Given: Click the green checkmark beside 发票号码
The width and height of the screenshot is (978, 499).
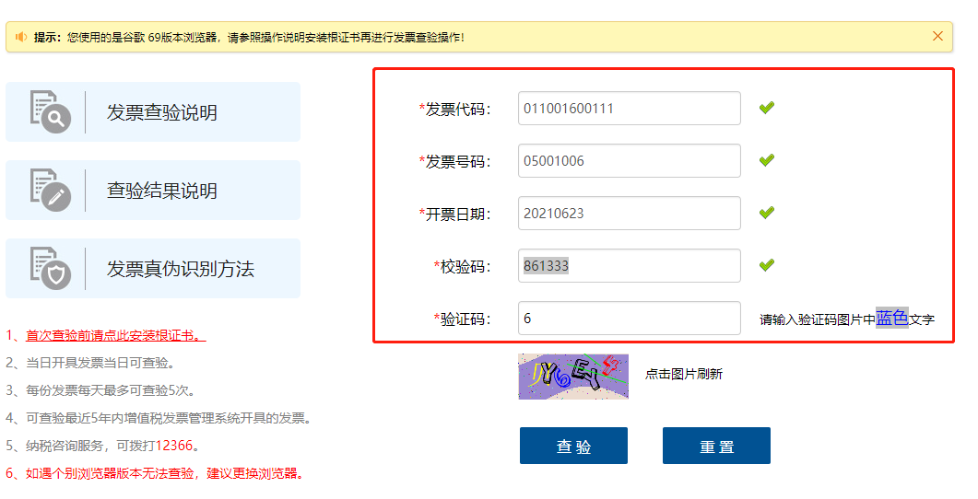Looking at the screenshot, I should click(766, 160).
